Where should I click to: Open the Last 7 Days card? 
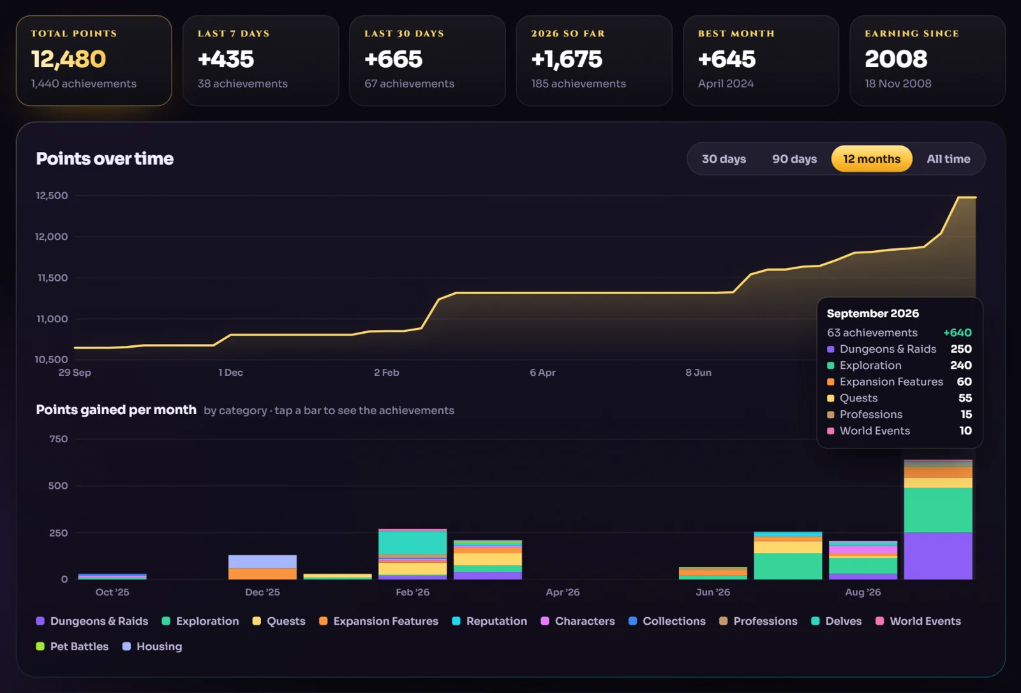[260, 61]
